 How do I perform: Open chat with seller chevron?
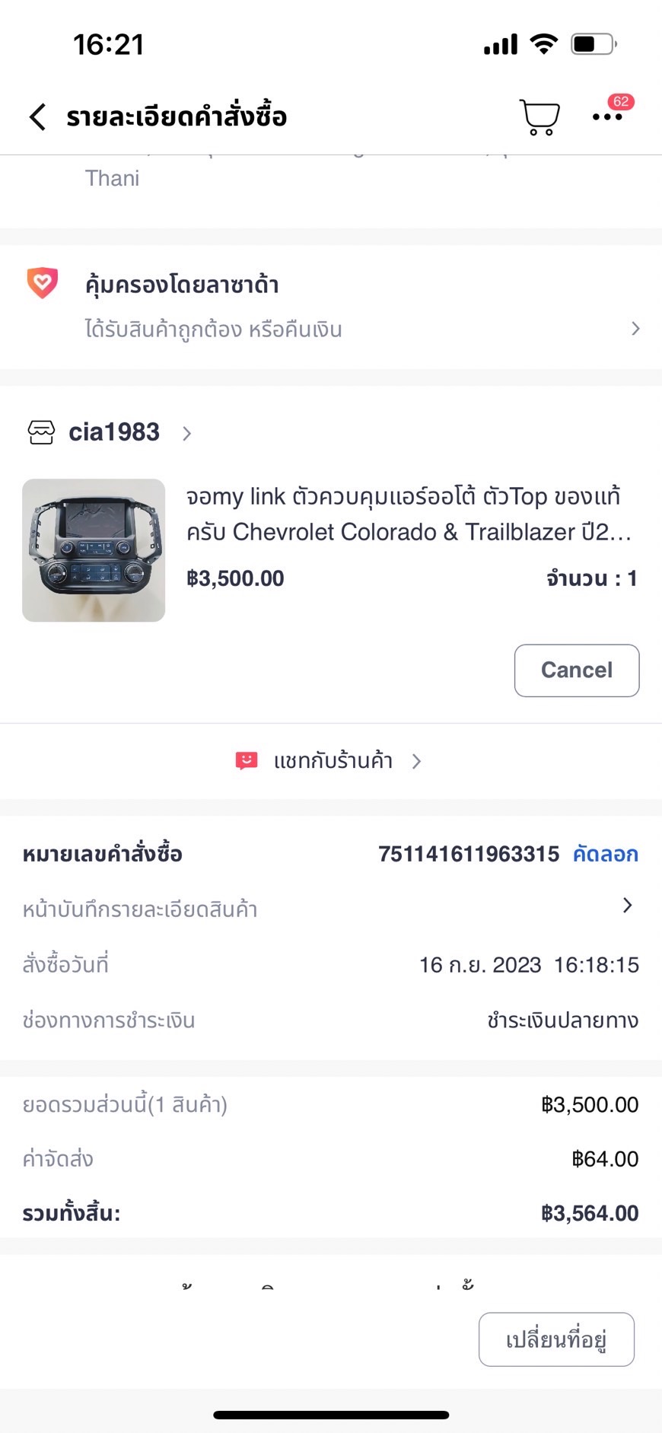point(416,761)
